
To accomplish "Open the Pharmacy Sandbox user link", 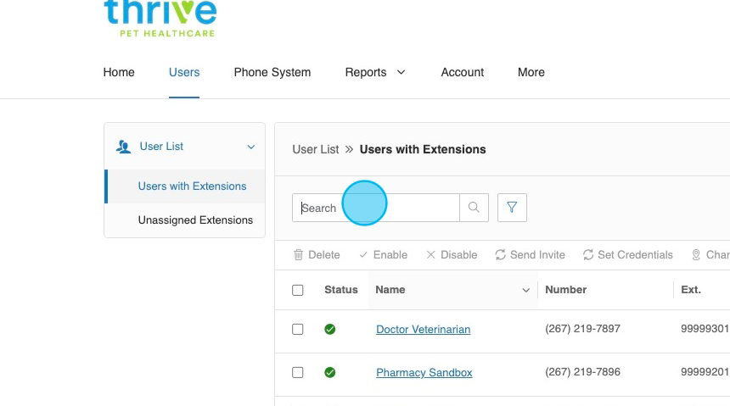I will click(424, 373).
